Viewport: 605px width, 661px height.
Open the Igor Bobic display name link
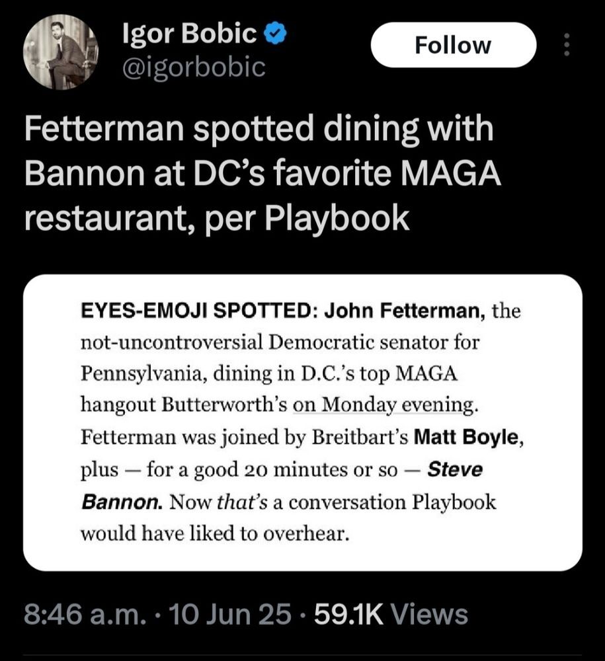pyautogui.click(x=190, y=33)
